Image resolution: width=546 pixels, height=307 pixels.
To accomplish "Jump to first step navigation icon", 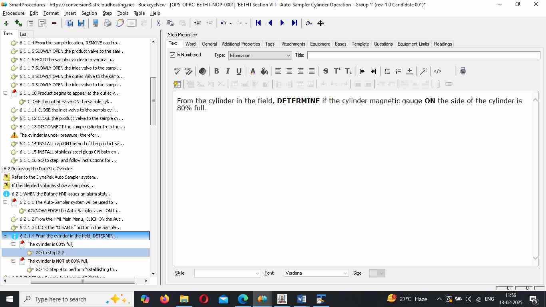I will coord(258,23).
